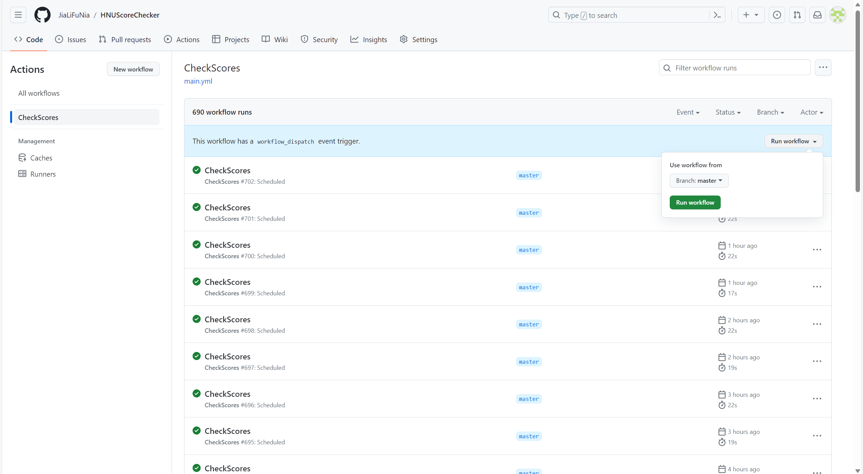Click the HNUScoreChecker repository name
This screenshot has width=863, height=474.
tap(130, 15)
